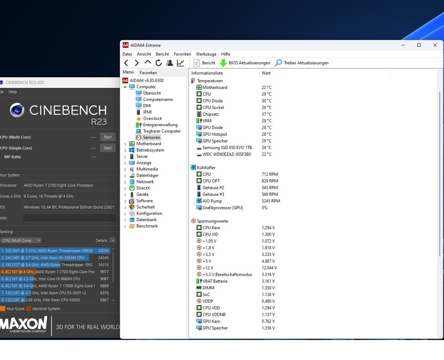Click the Wert column header

325,73
